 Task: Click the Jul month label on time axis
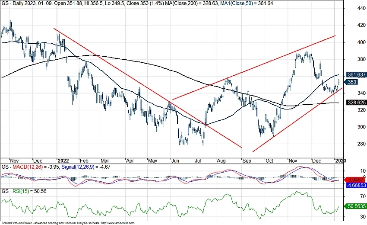[x=198, y=161]
